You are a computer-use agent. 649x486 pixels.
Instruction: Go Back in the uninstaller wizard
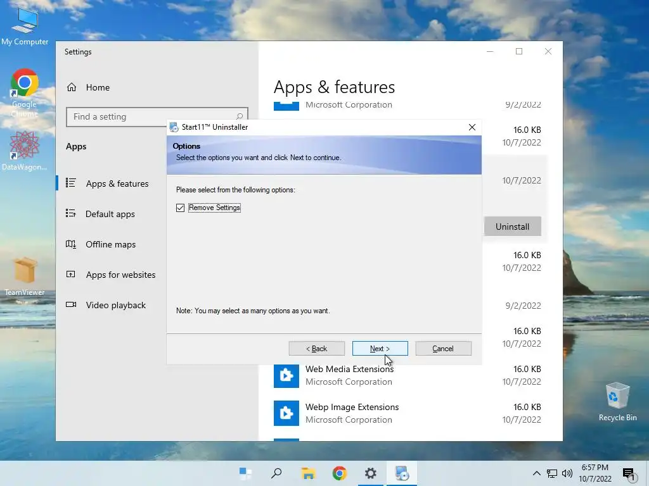317,349
